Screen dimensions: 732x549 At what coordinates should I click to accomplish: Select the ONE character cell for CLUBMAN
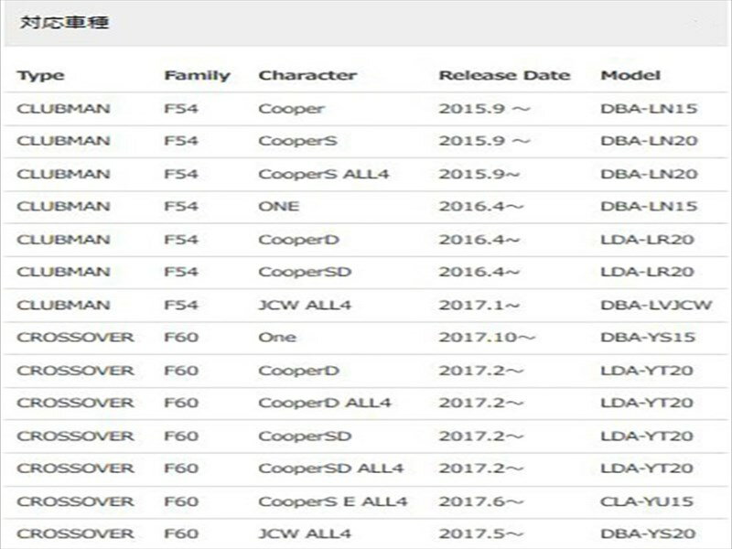[x=278, y=207]
